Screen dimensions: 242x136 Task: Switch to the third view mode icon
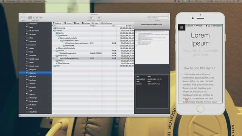pyautogui.click(x=37, y=18)
